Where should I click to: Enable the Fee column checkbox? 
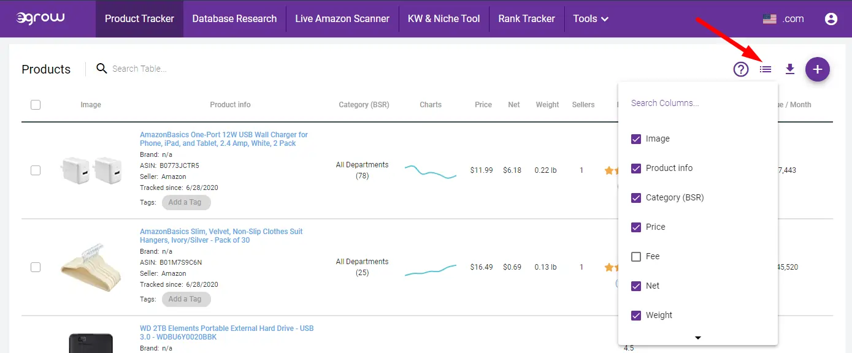pyautogui.click(x=636, y=256)
